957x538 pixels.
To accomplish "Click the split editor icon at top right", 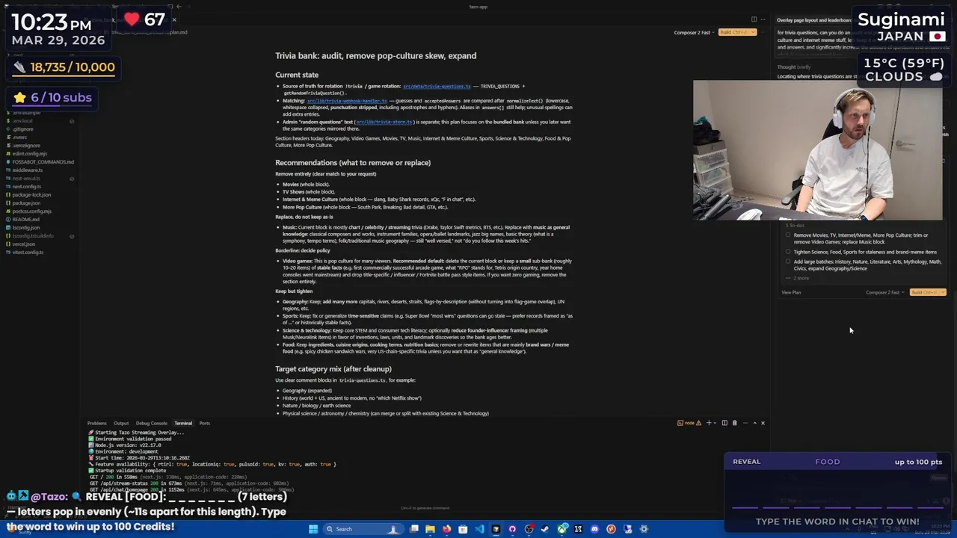I will coord(754,19).
